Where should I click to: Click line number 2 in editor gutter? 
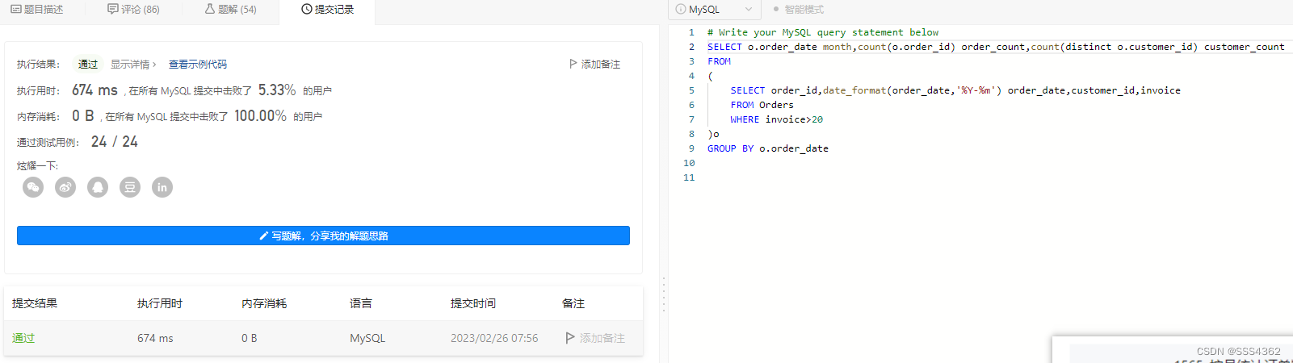point(691,47)
